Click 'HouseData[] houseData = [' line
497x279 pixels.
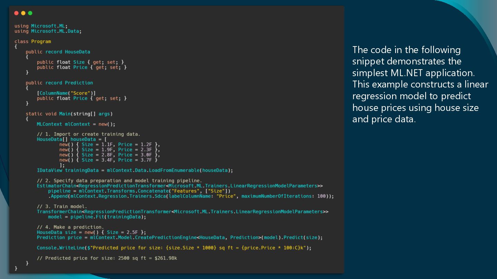[72, 139]
